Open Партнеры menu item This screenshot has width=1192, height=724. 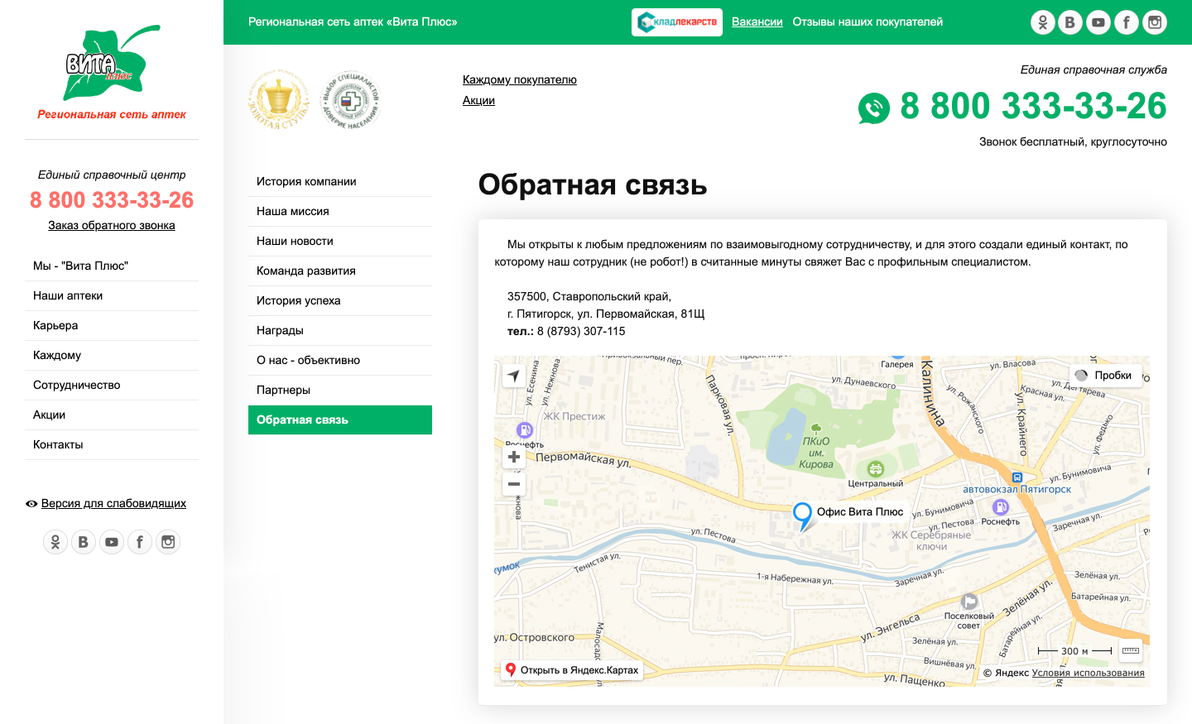tap(340, 391)
